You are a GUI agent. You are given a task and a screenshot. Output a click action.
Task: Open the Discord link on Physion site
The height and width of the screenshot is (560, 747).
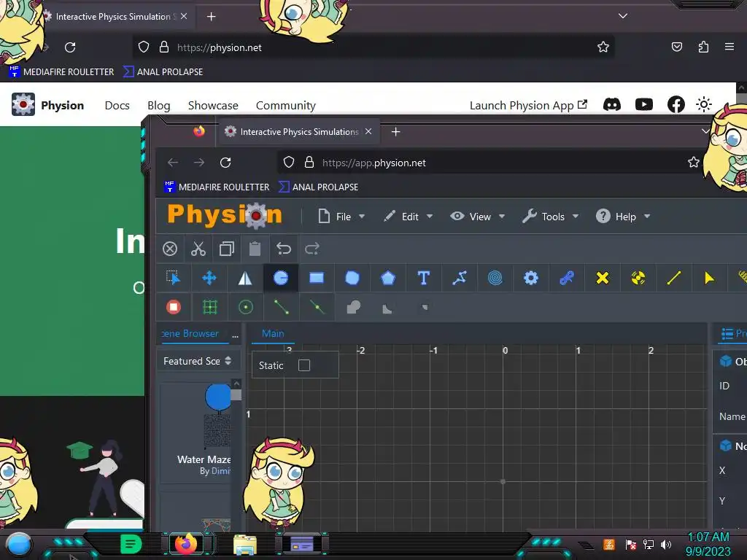pyautogui.click(x=612, y=104)
